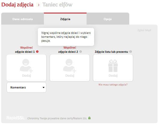Image resolution: width=159 pixels, height=125 pixels.
Task: Click the Dodaj zdjęcia breadcrumb heading
Action: (x=17, y=5)
